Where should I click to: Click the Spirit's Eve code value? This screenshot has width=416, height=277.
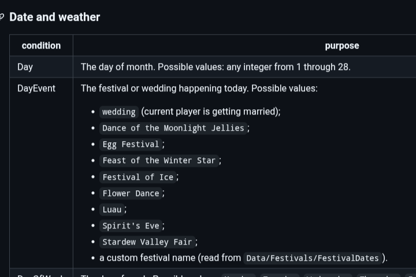coord(130,226)
